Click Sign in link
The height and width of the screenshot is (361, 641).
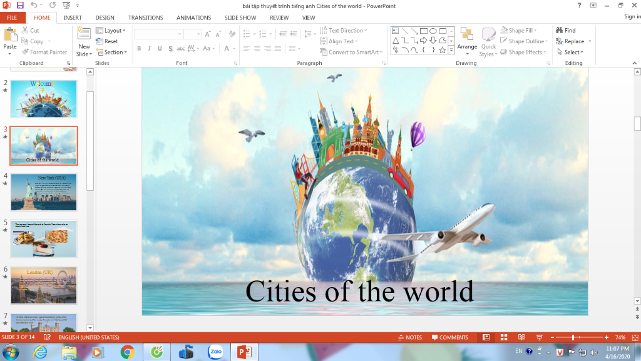632,16
